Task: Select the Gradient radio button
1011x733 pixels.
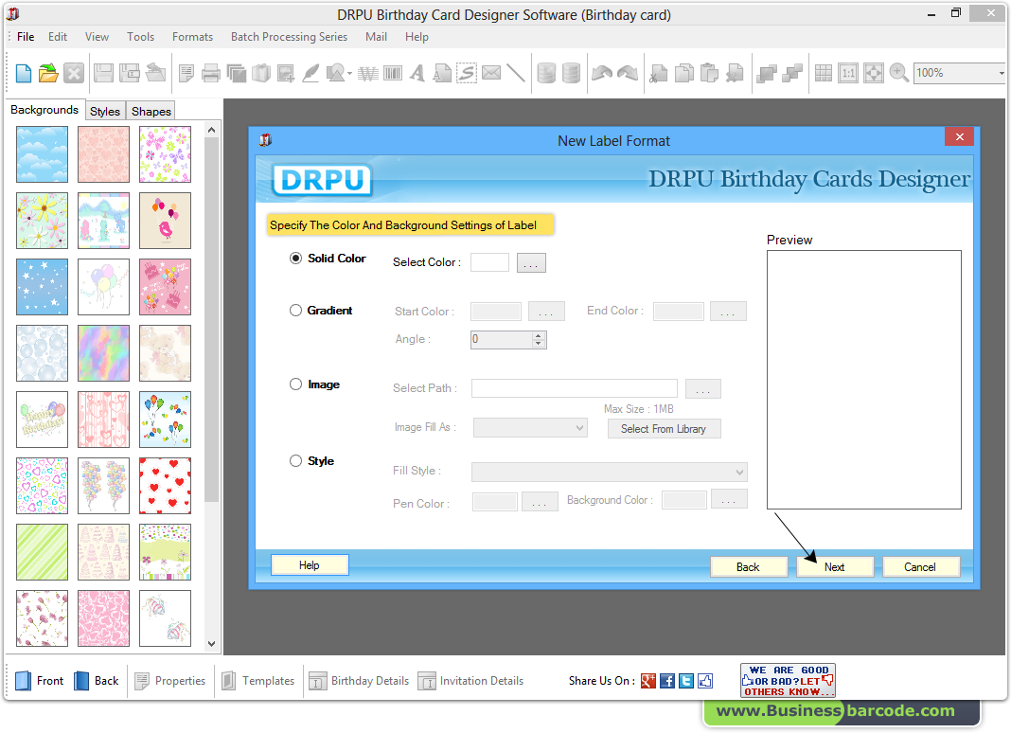Action: [295, 311]
